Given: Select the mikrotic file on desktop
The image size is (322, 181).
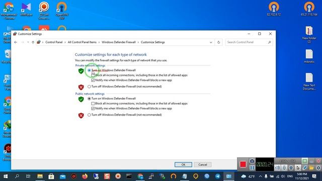Looking at the screenshot, I should pos(309,56).
